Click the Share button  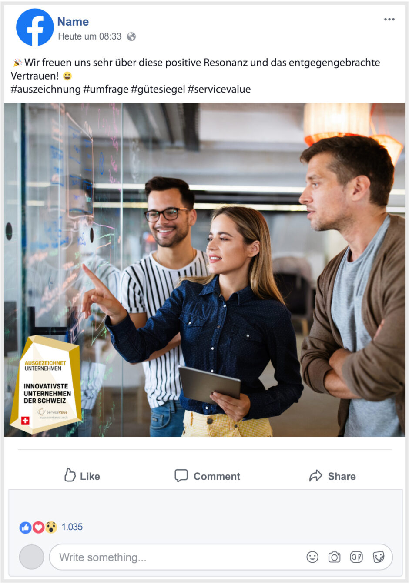coord(332,476)
